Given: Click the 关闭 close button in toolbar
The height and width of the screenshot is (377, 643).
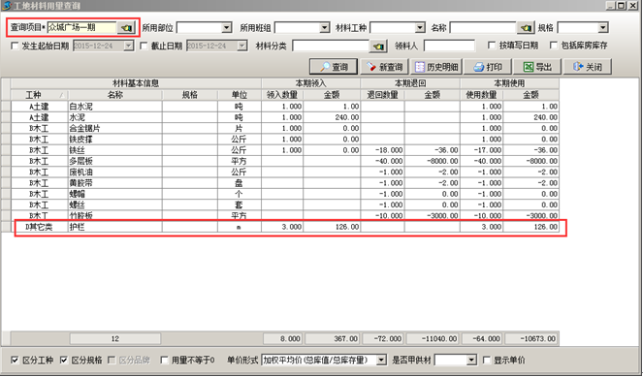Looking at the screenshot, I should [x=588, y=67].
